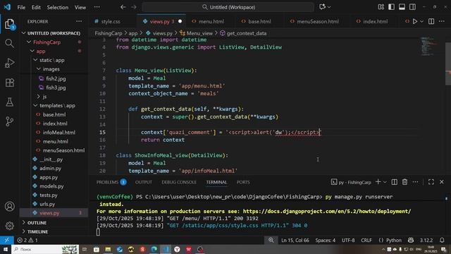451x254 pixels.
Task: Expand the OUTLINE section
Action: (37, 223)
